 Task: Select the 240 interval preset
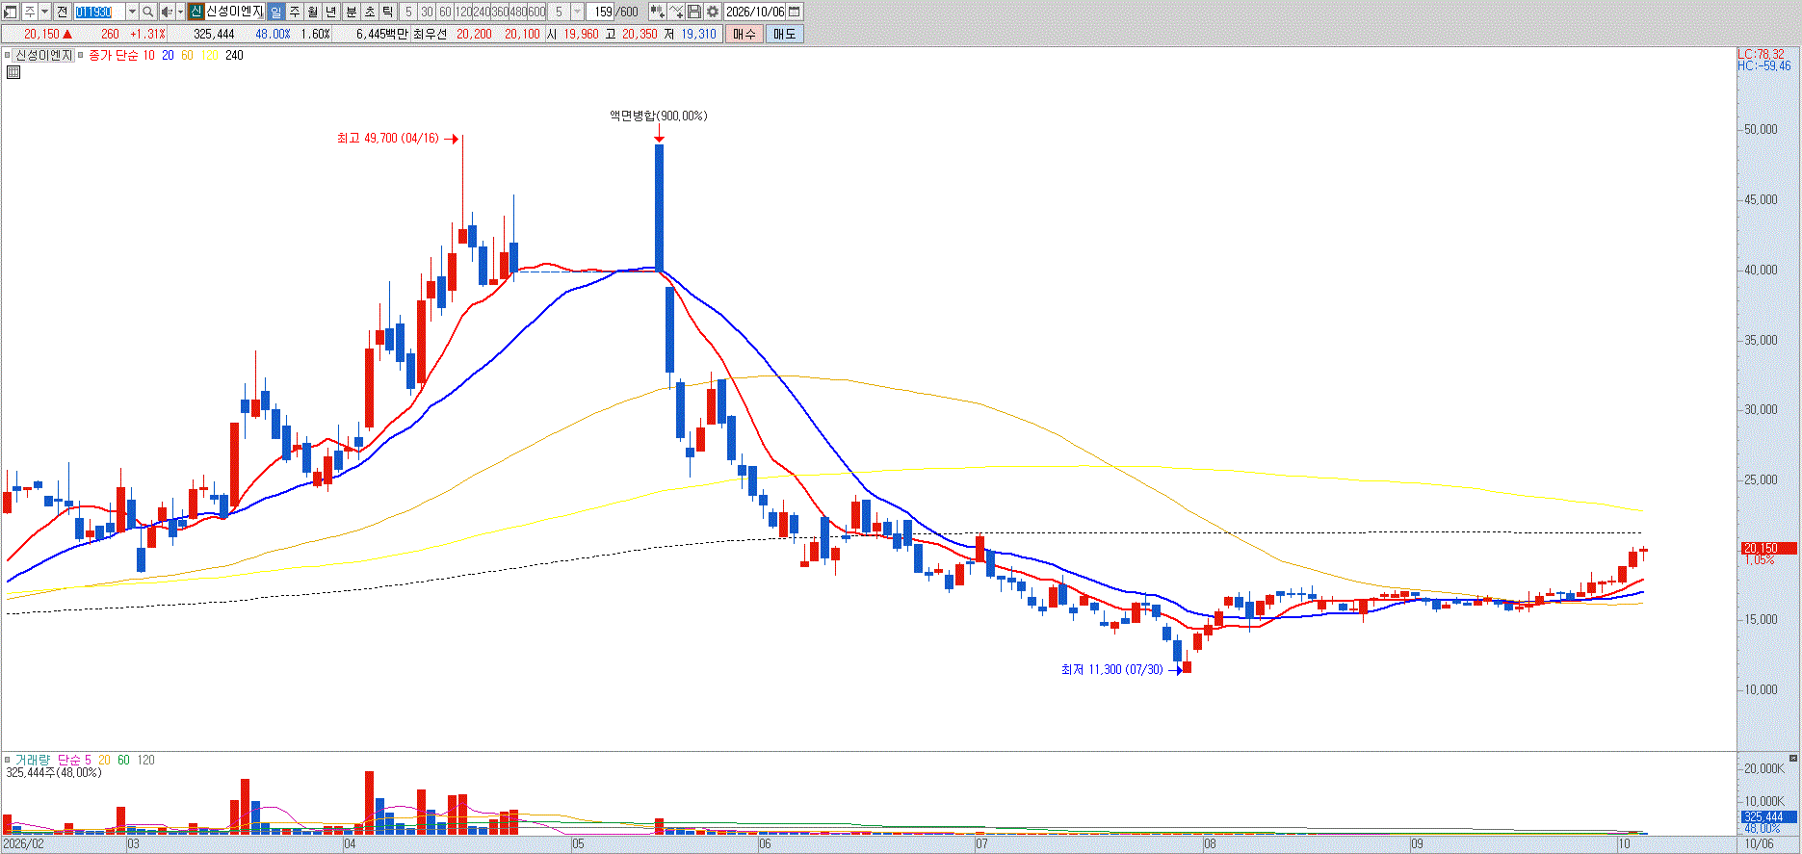pos(482,12)
